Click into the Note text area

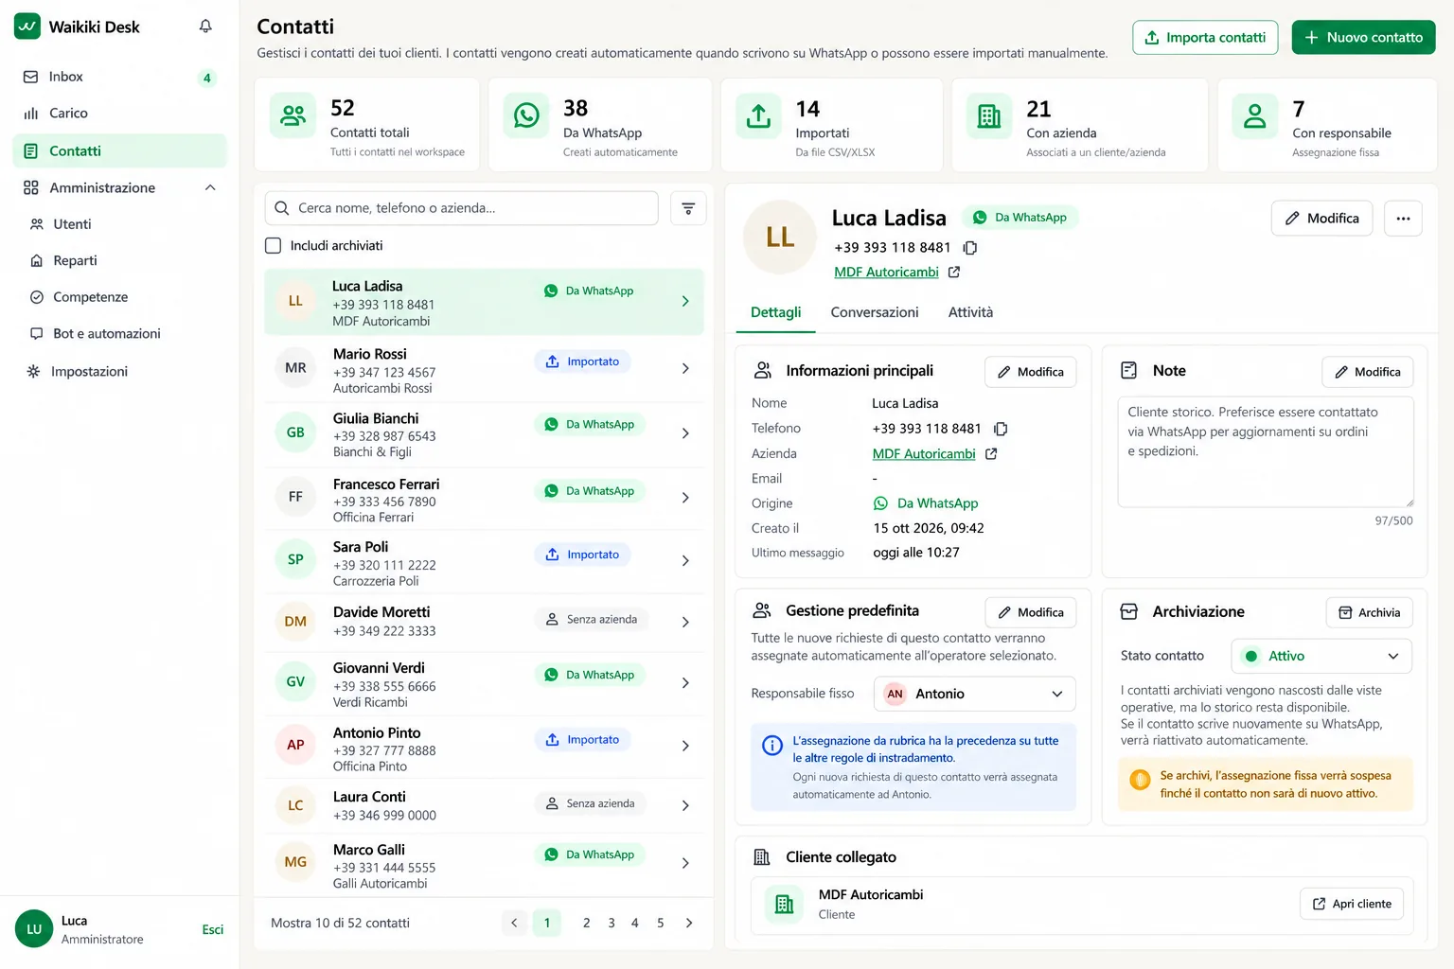pyautogui.click(x=1266, y=451)
